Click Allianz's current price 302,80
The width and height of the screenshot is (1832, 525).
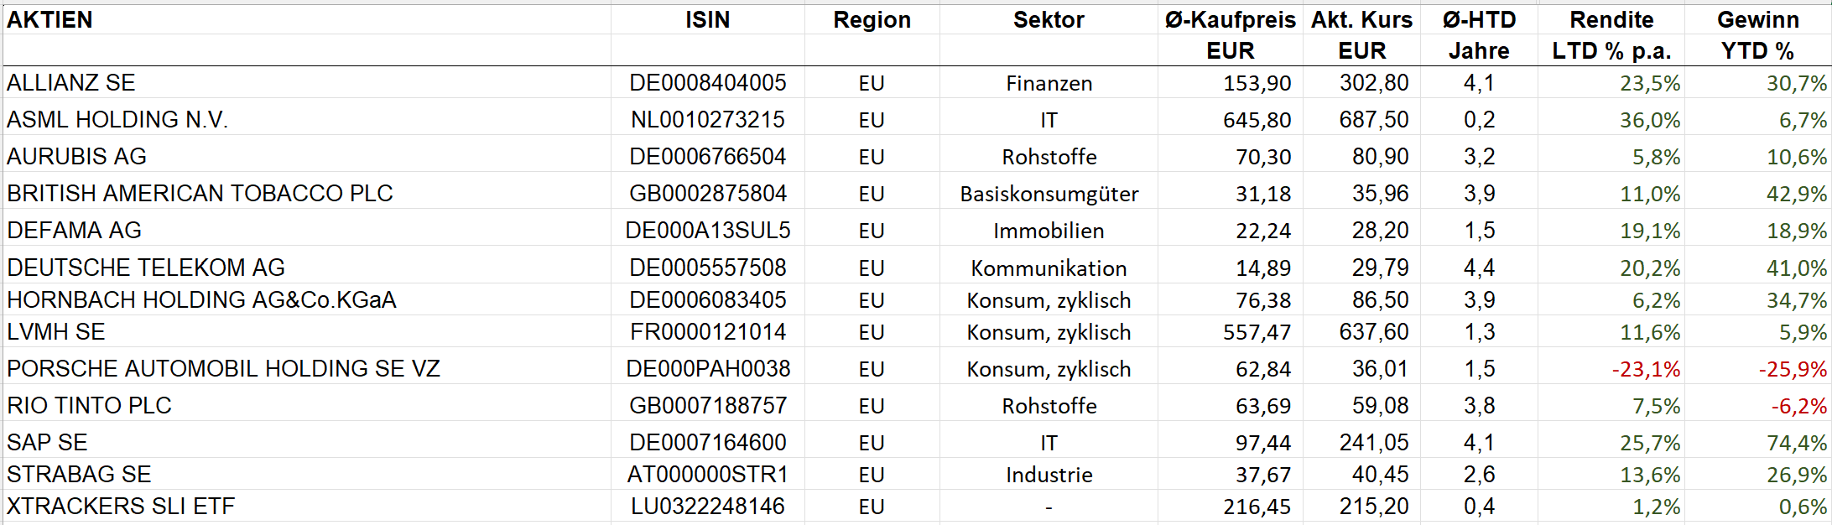pyautogui.click(x=1373, y=83)
